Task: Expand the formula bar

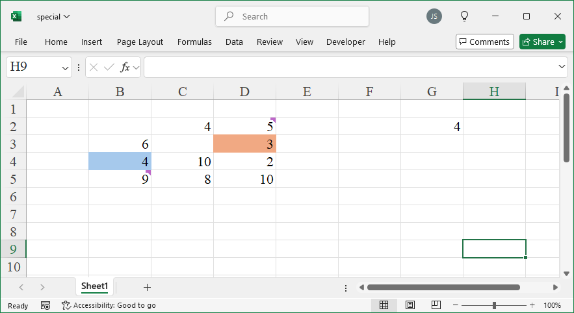Action: point(562,67)
